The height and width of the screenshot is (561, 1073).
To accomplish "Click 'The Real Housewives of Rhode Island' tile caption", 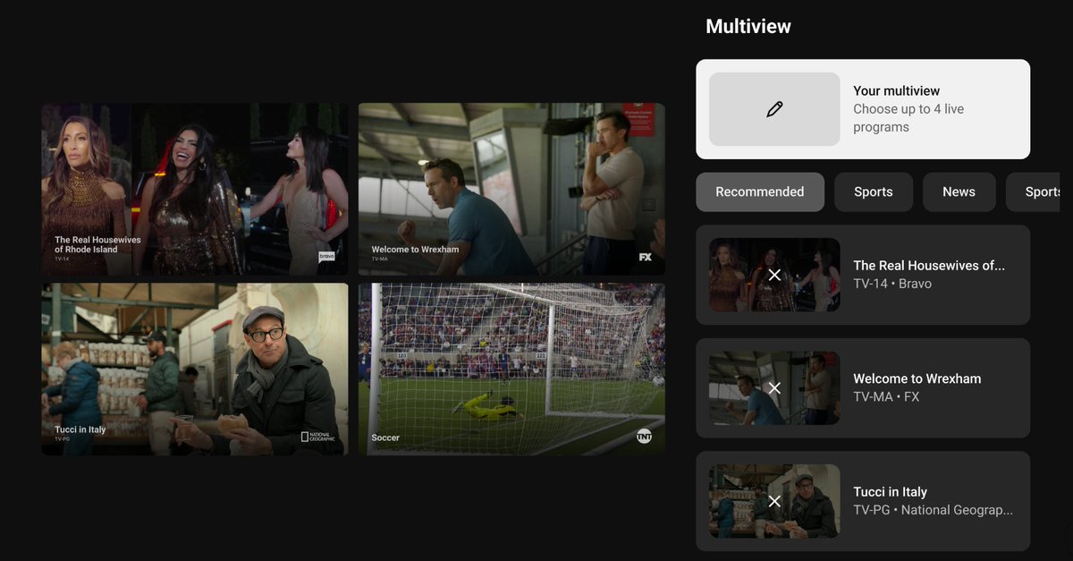I will point(97,244).
